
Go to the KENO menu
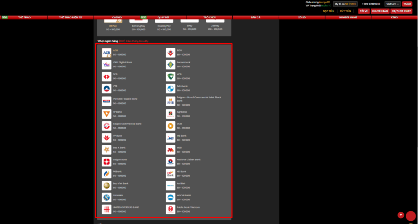coord(394,17)
